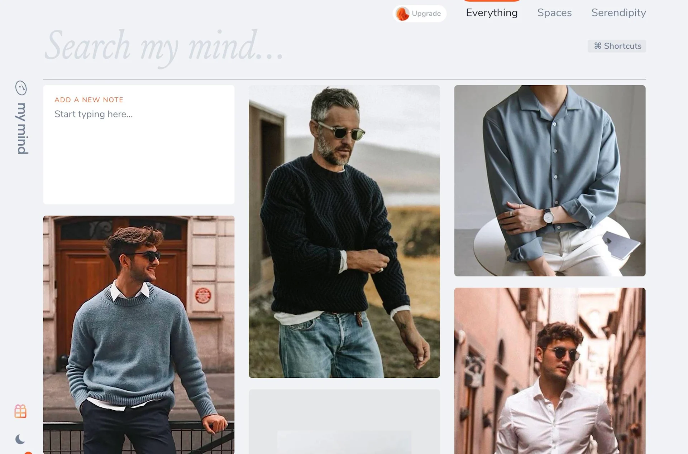Click the 'ADD A NEW NOTE' heading
Screen dimensions: 688x454
[89, 100]
